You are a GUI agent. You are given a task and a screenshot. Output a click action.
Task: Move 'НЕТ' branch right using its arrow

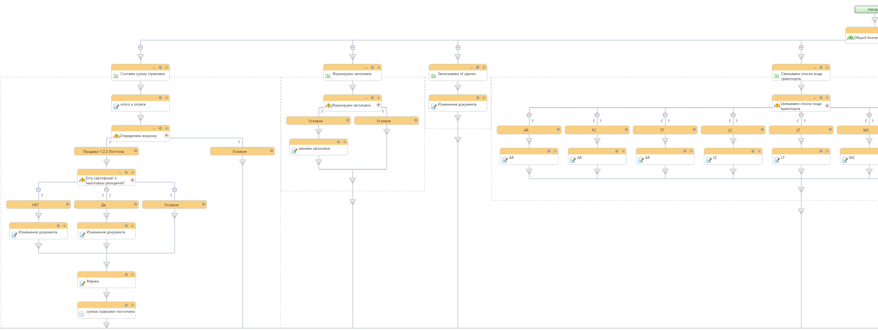[x=42, y=195]
